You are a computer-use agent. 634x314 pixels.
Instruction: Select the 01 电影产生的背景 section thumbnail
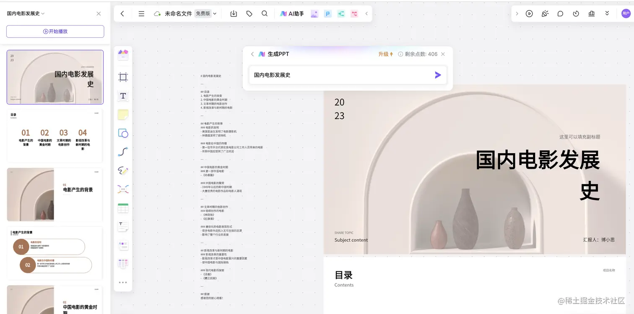[55, 195]
